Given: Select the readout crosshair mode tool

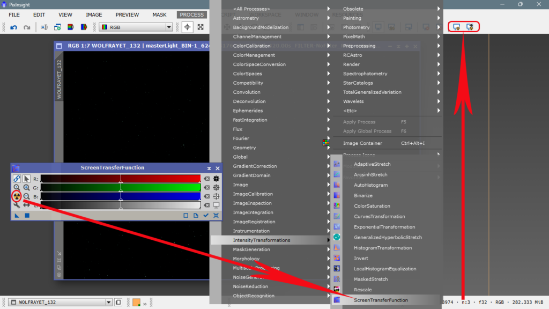Looking at the screenshot, I should (x=187, y=27).
